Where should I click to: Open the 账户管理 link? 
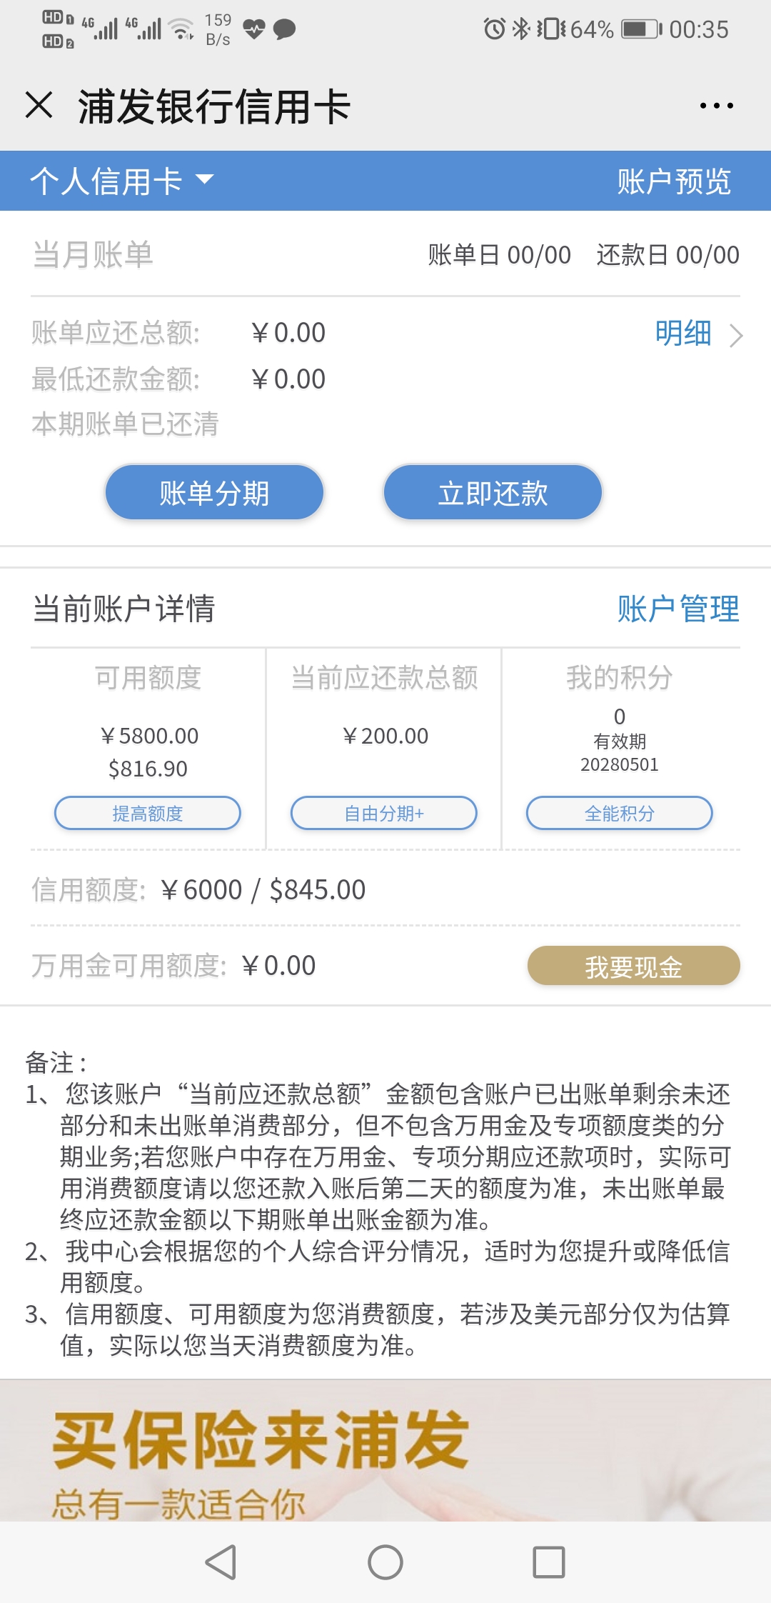[678, 609]
